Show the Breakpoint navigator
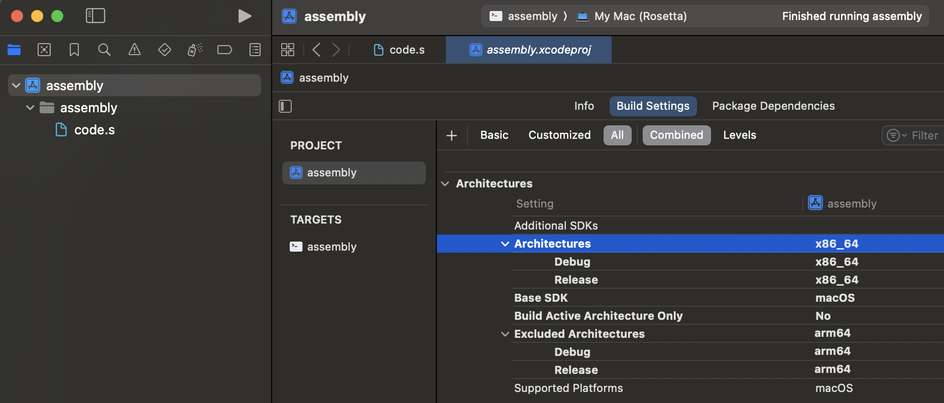 [224, 50]
